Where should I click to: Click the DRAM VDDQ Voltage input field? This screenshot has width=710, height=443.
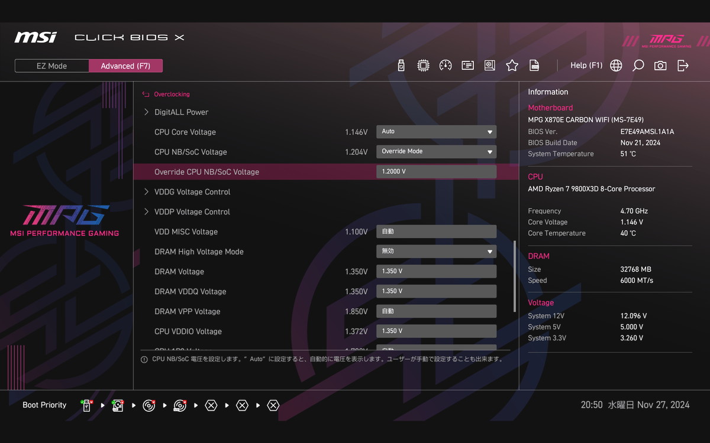436,291
